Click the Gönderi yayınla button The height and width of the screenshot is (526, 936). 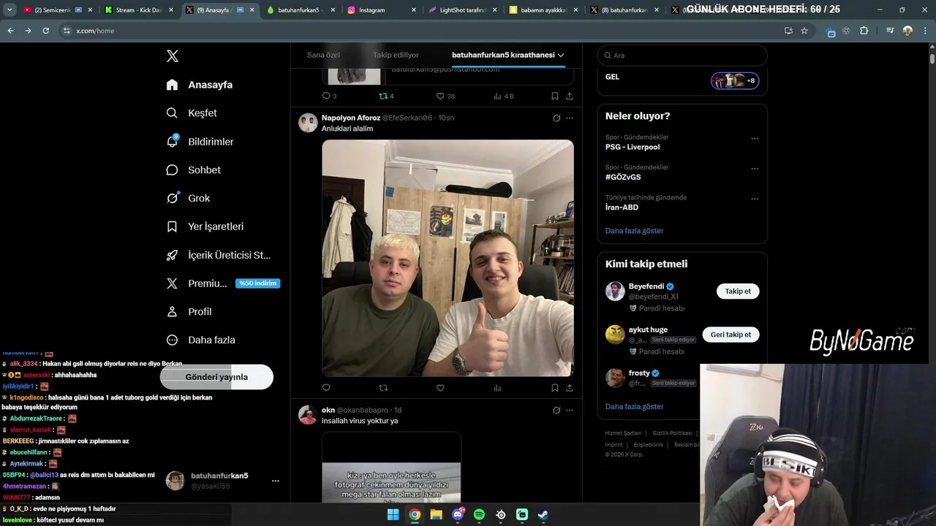point(216,377)
